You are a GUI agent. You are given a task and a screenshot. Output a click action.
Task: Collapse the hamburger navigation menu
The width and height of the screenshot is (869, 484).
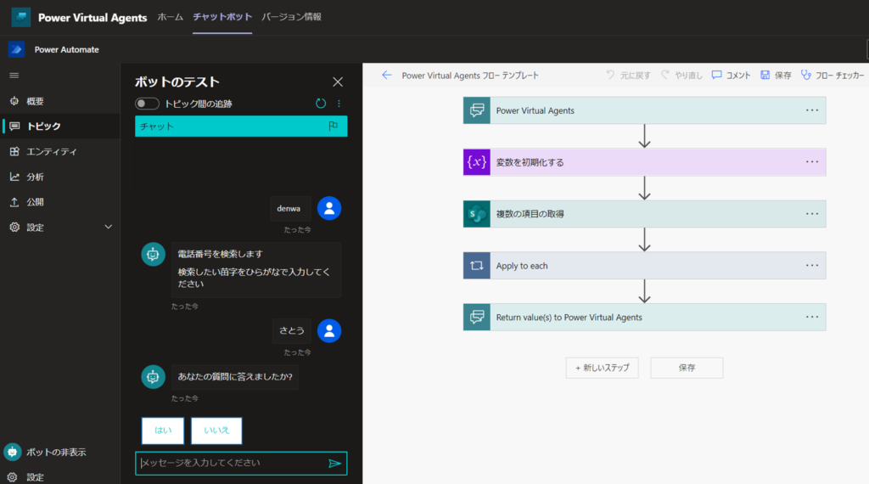click(14, 76)
